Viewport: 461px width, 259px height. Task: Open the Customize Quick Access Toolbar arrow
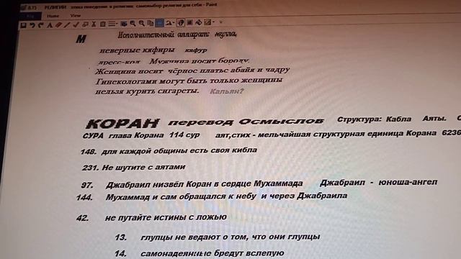(x=221, y=22)
